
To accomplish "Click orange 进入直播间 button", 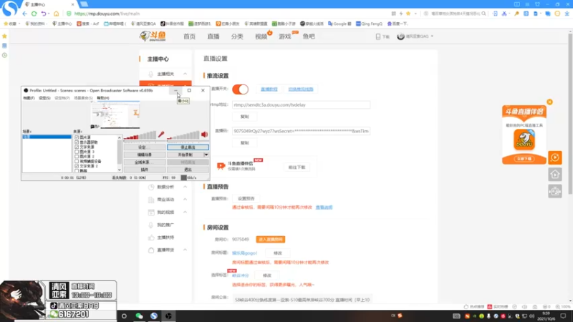I will point(271,240).
